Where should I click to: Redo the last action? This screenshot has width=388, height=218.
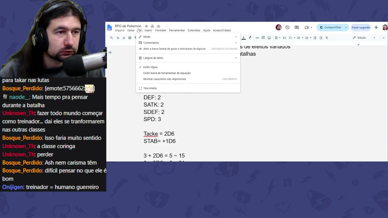[x=124, y=38]
